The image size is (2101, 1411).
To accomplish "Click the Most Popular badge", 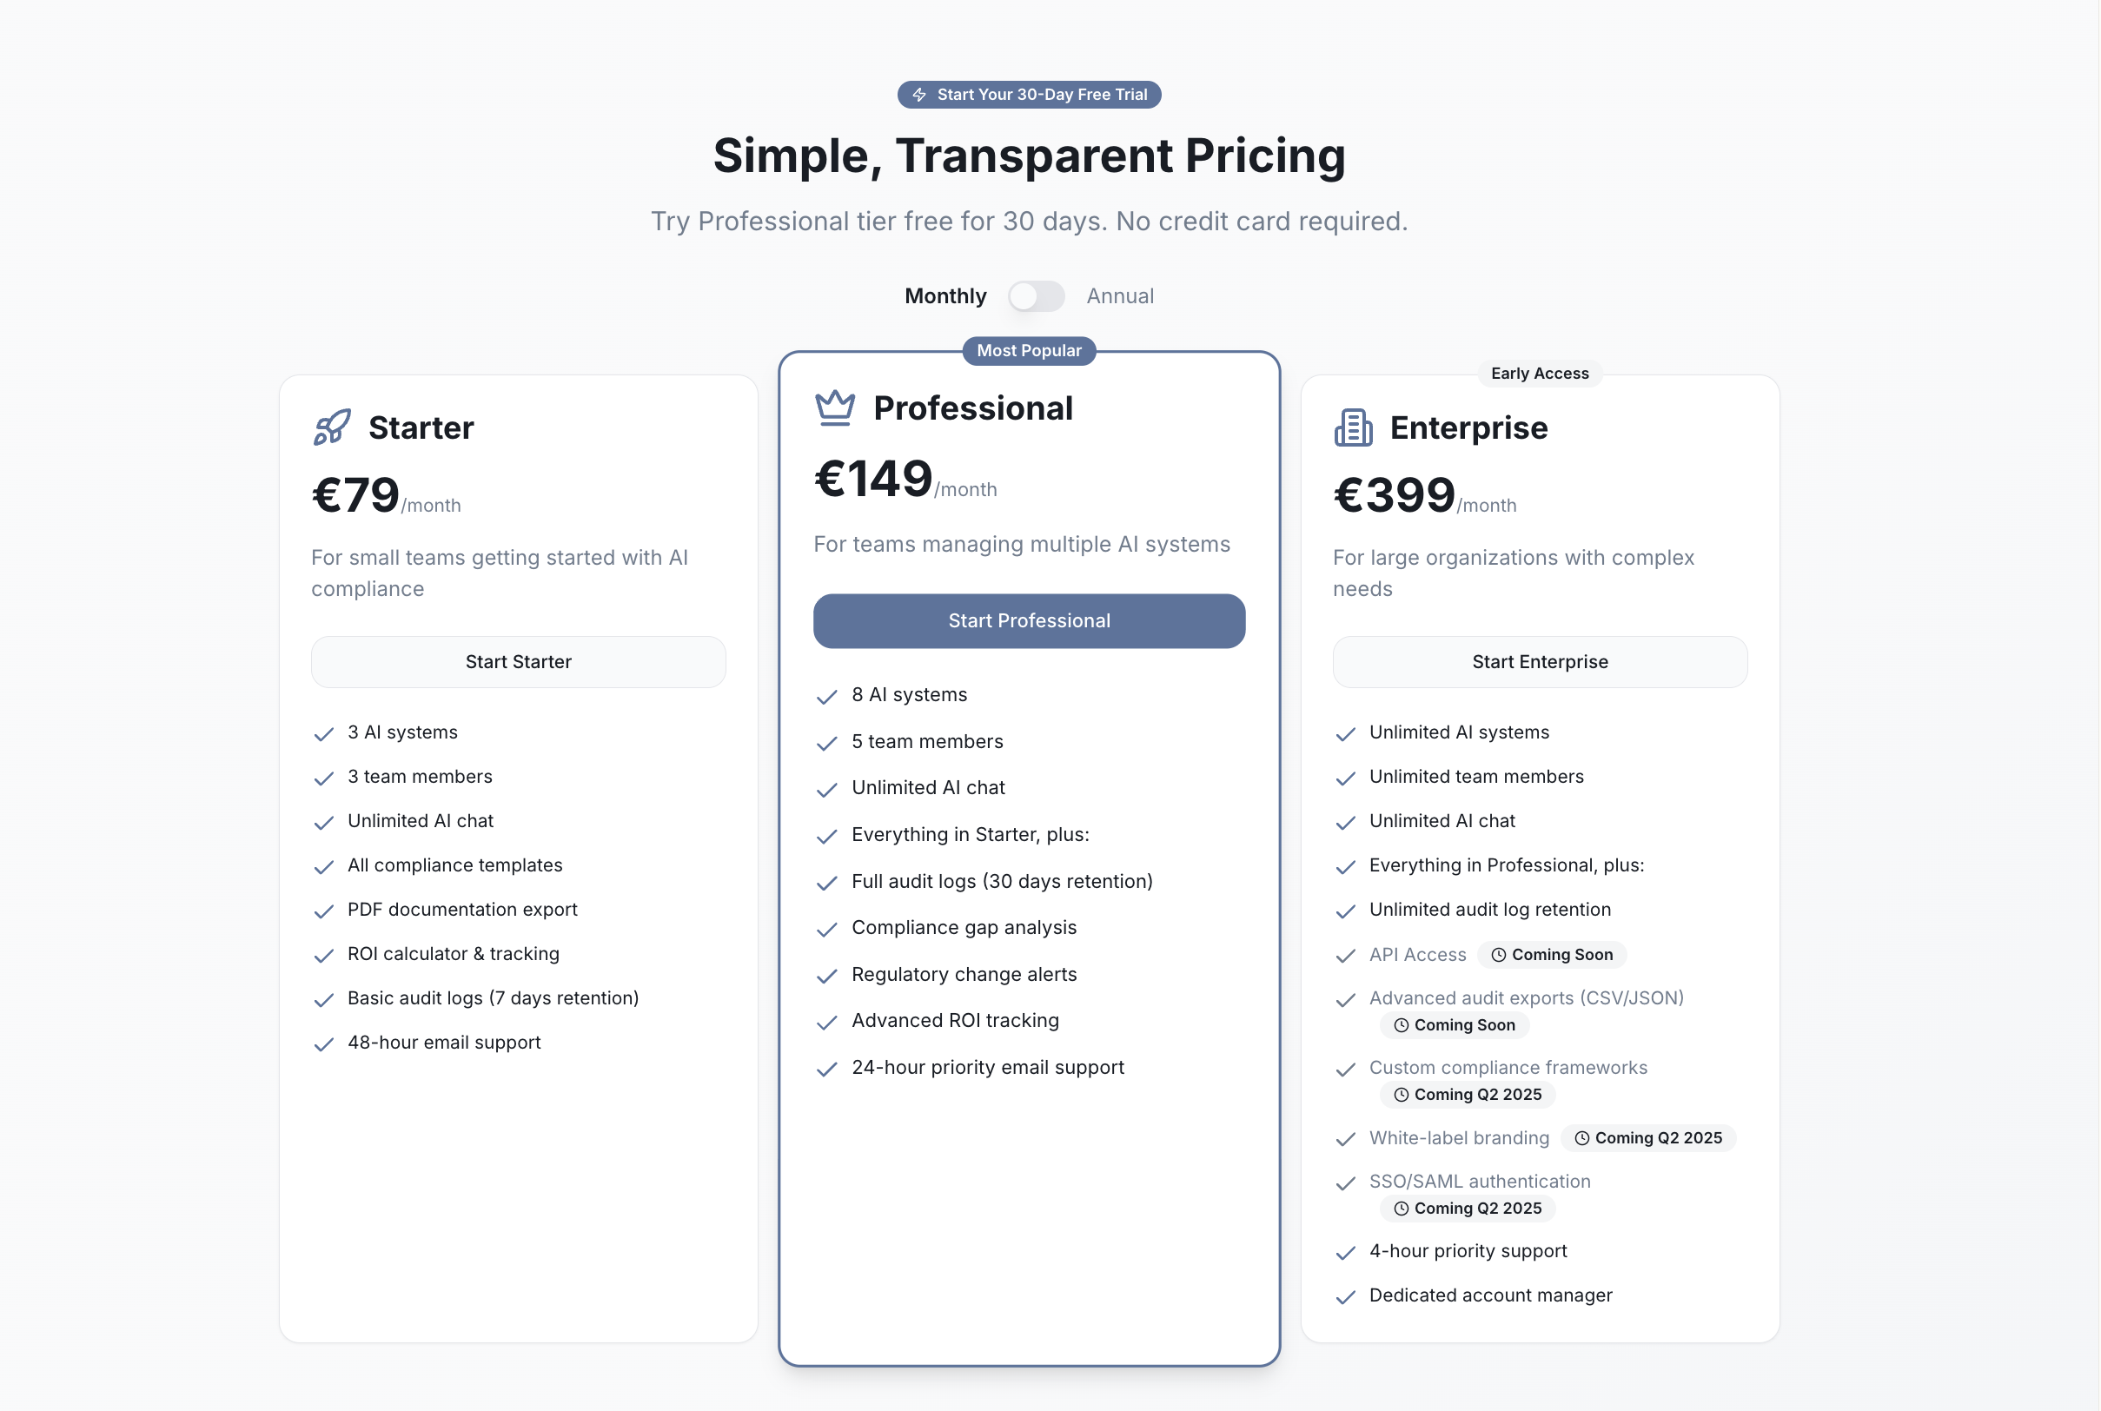I will (1029, 351).
